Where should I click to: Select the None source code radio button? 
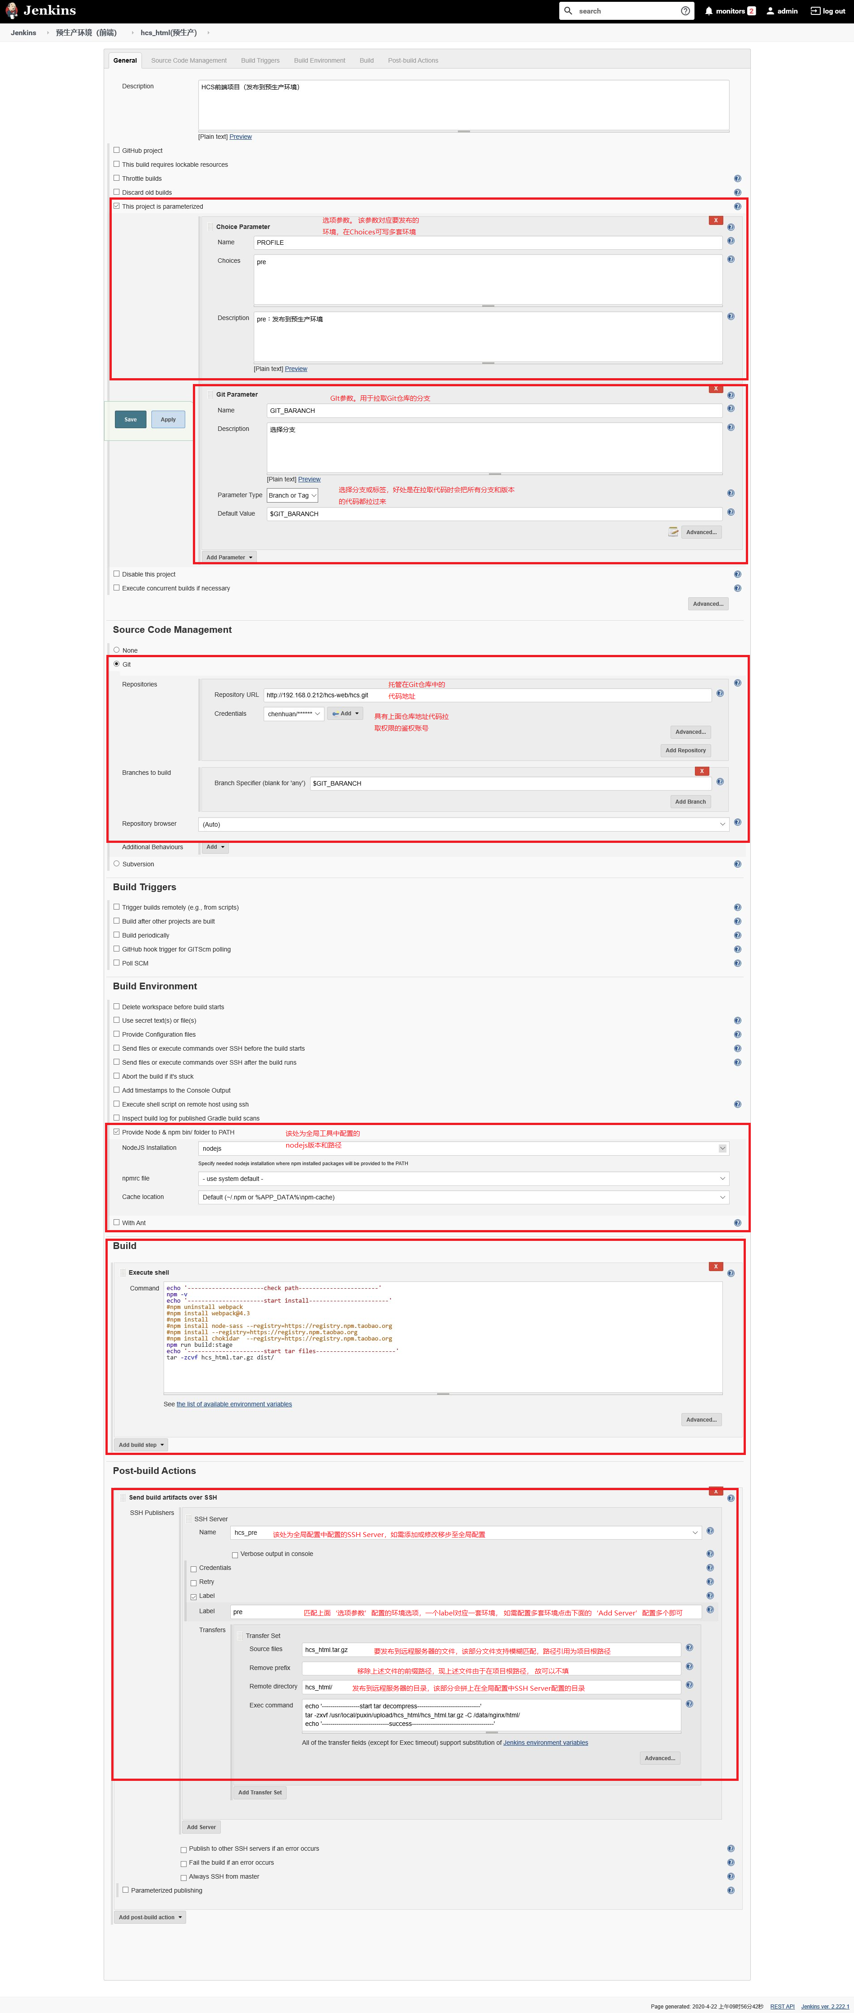coord(116,650)
